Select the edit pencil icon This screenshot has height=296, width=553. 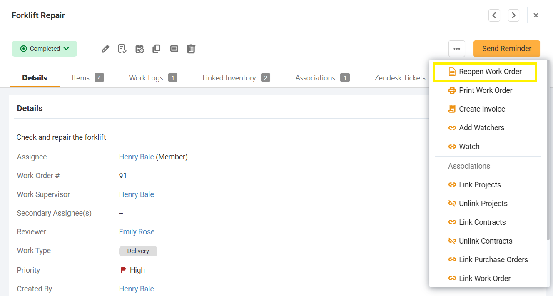point(105,49)
